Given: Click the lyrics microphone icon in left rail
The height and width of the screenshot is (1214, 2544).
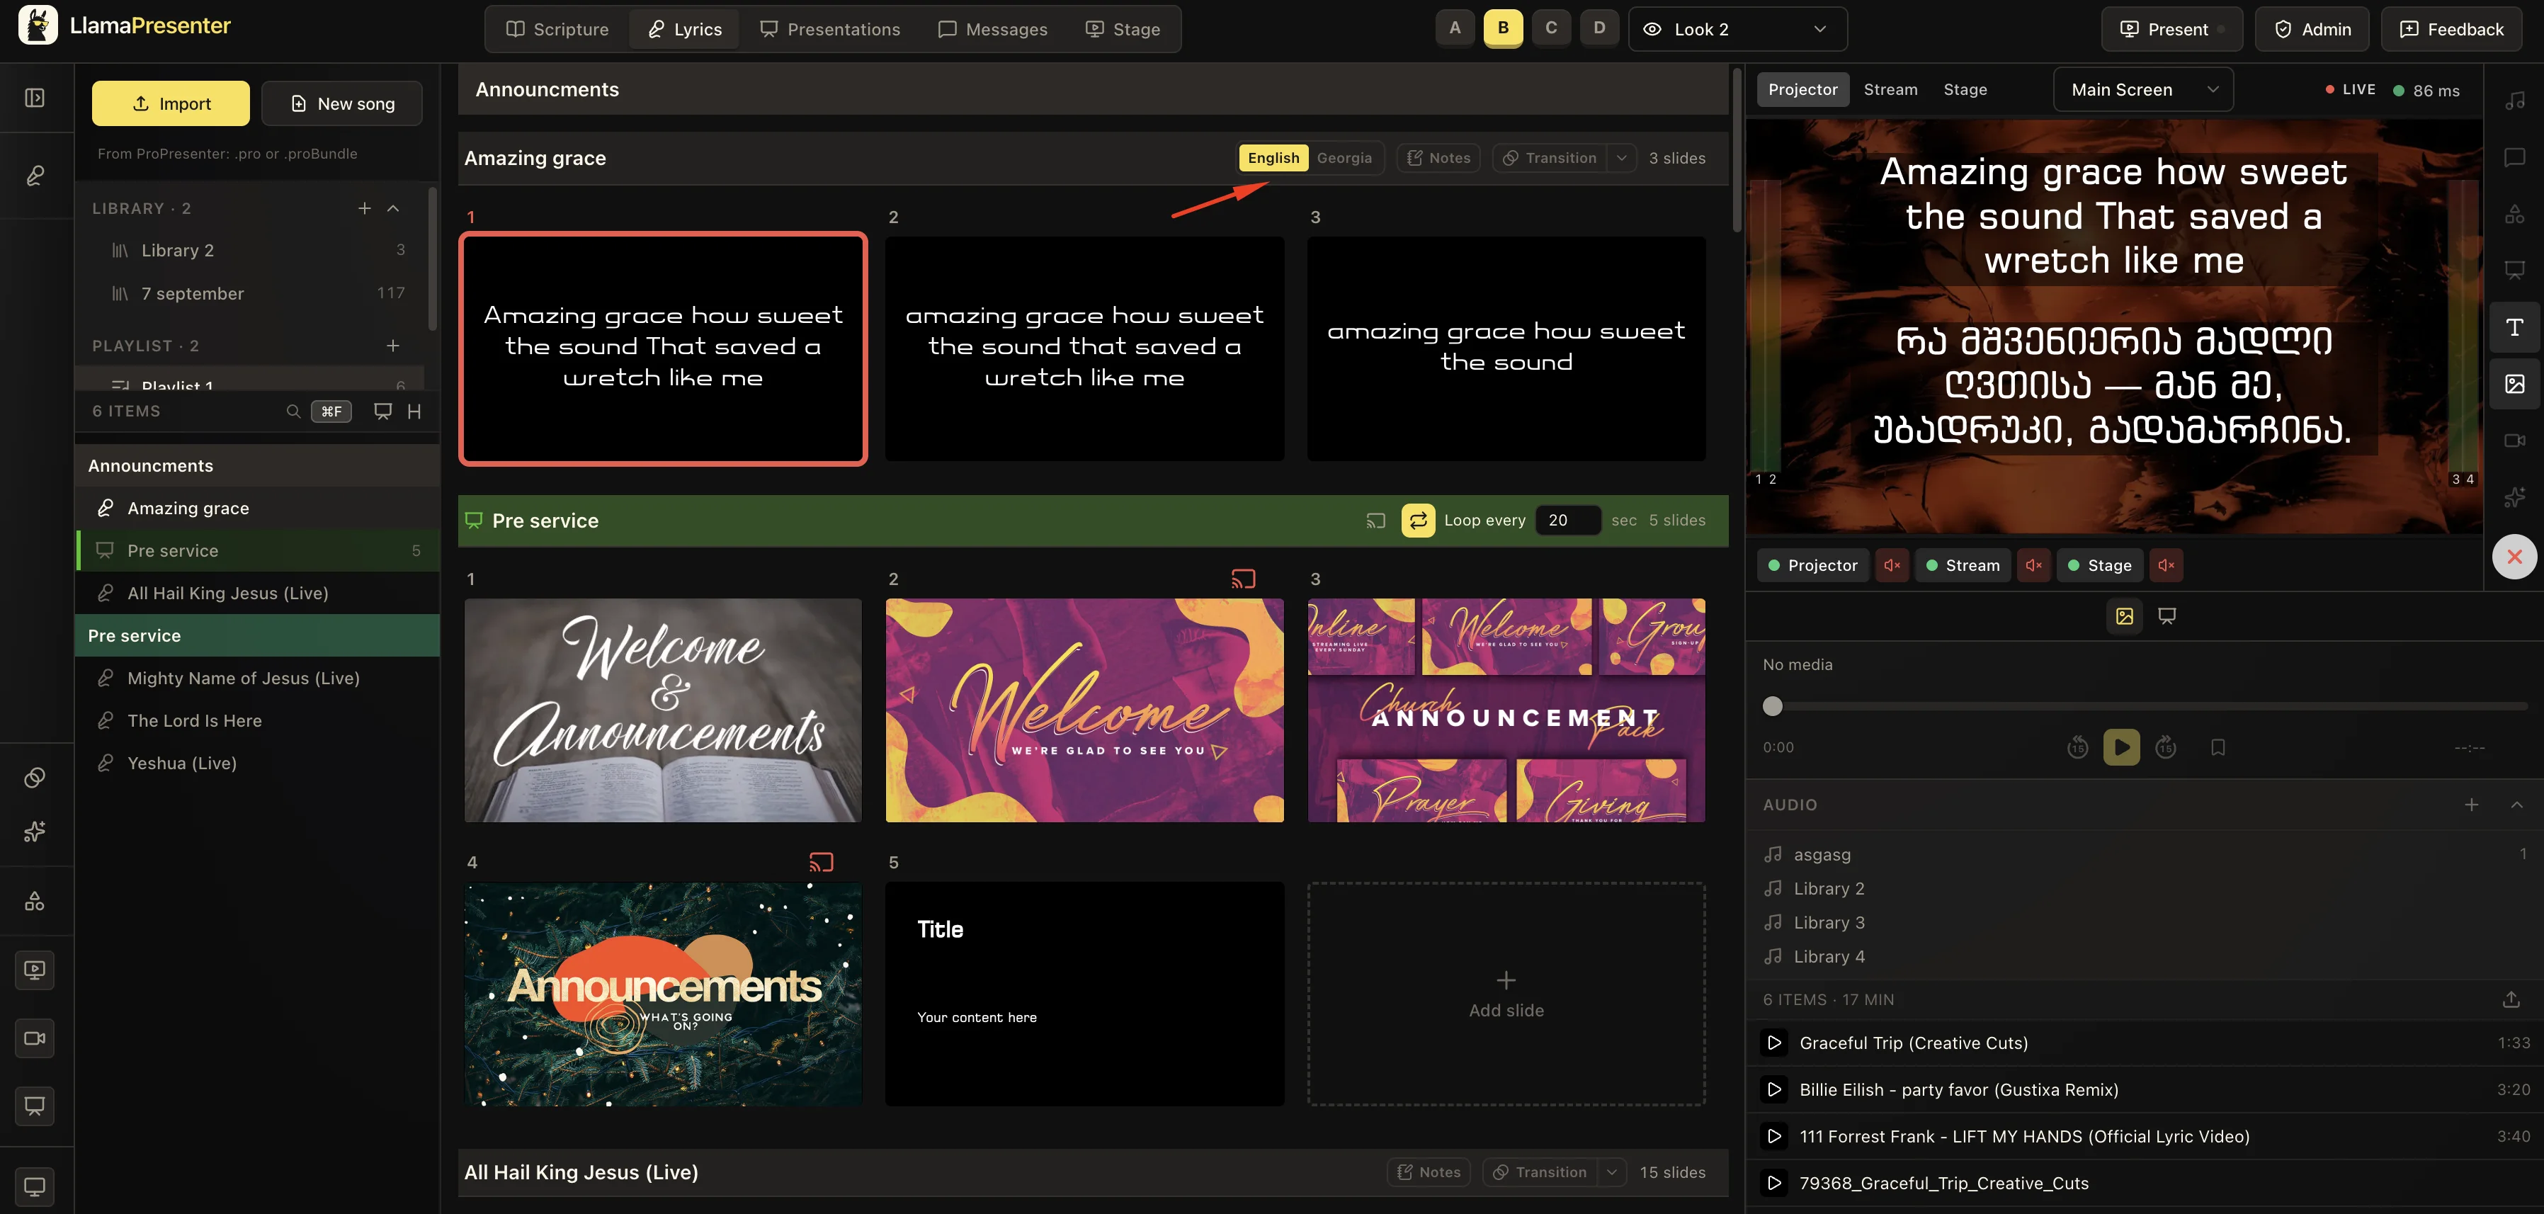Looking at the screenshot, I should click(x=35, y=176).
